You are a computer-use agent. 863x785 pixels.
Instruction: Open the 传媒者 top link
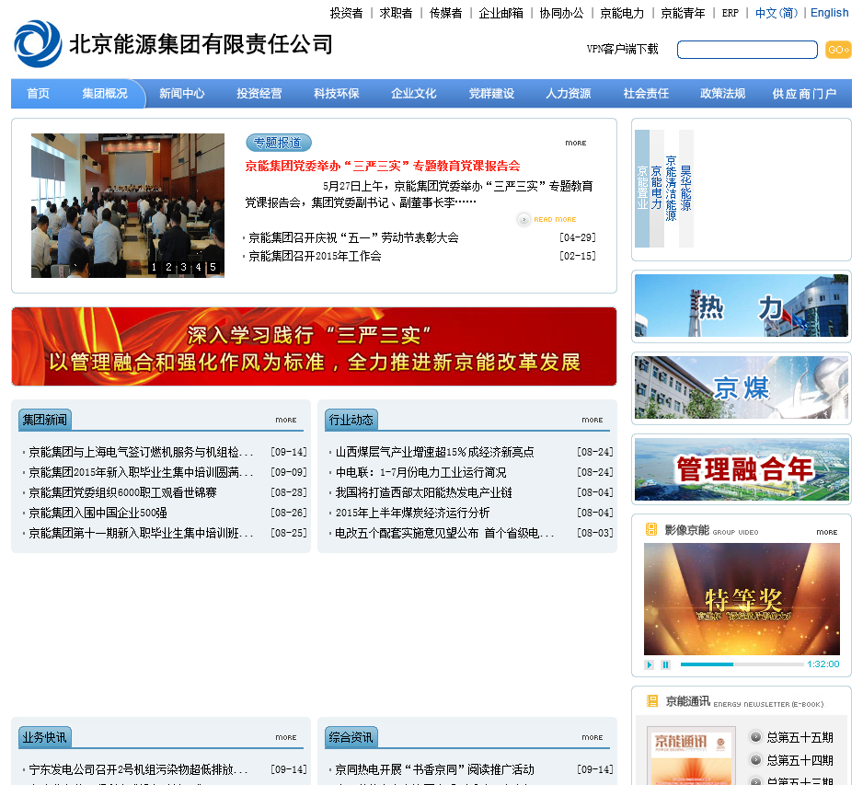point(446,13)
